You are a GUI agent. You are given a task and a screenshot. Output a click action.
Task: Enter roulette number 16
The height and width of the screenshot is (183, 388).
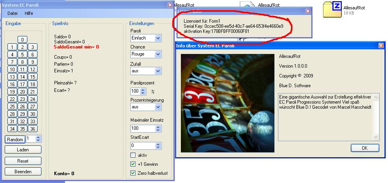[13, 84]
